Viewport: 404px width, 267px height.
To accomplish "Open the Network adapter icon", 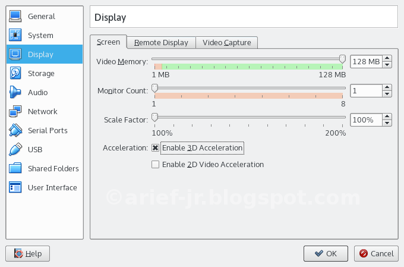I will [16, 111].
